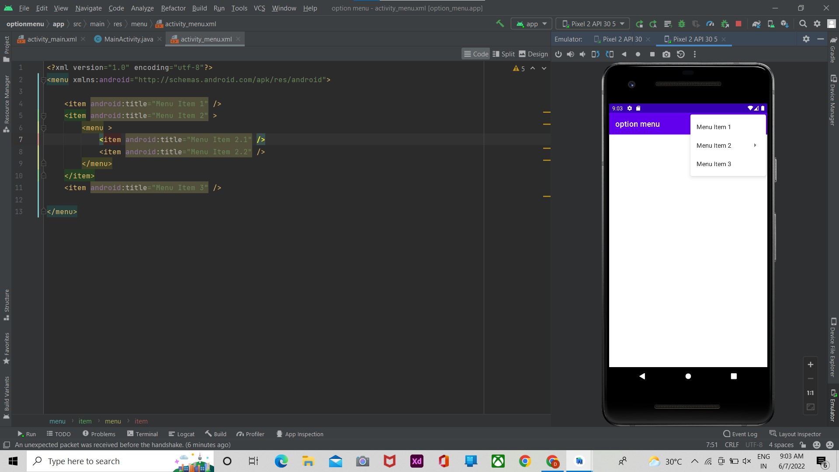Click the emulator toolbar Back triangle icon

(624, 54)
